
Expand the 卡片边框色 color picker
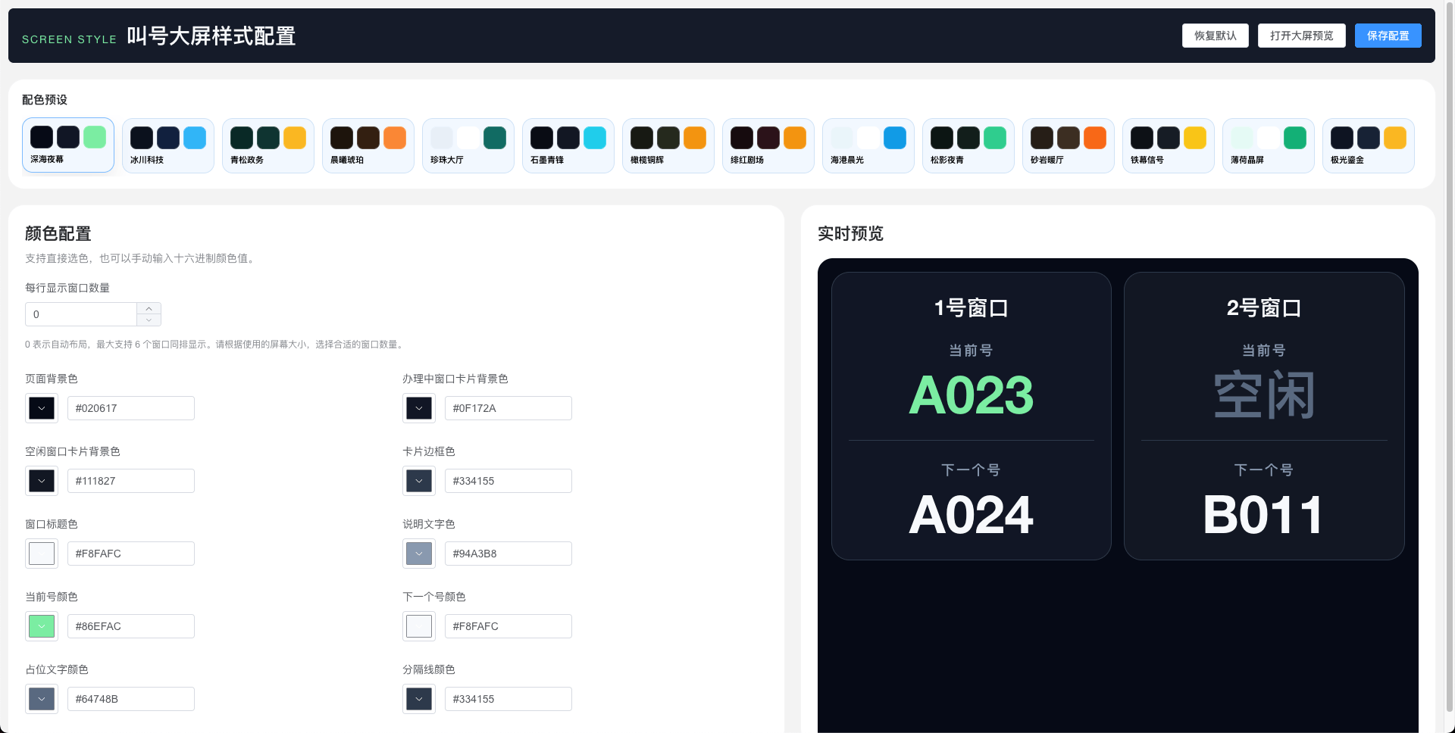click(419, 481)
